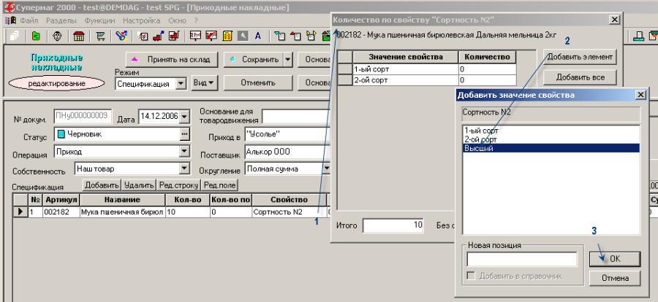Click the price board toolbar icon

click(x=195, y=36)
